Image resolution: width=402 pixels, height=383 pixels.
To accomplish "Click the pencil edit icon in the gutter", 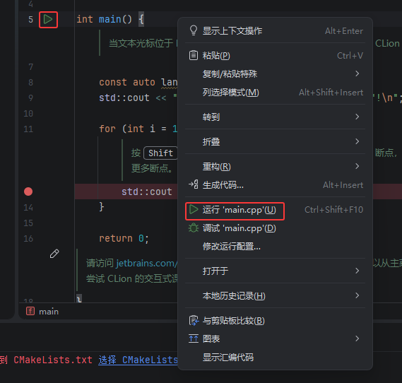I will click(54, 254).
